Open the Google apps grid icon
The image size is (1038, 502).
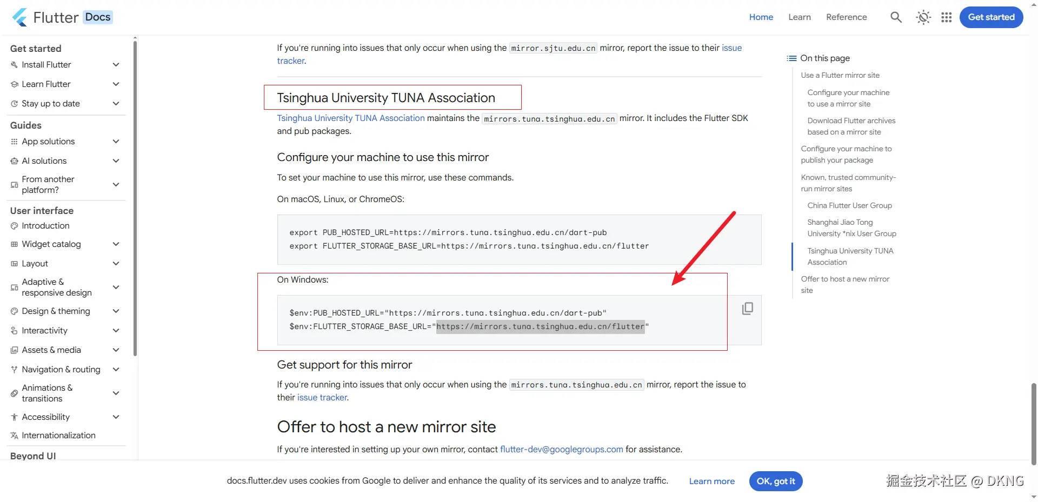click(946, 17)
